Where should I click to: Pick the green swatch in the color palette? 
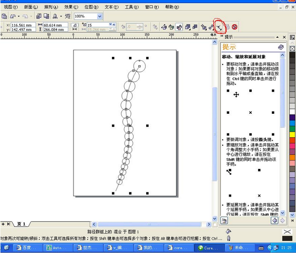[292, 129]
